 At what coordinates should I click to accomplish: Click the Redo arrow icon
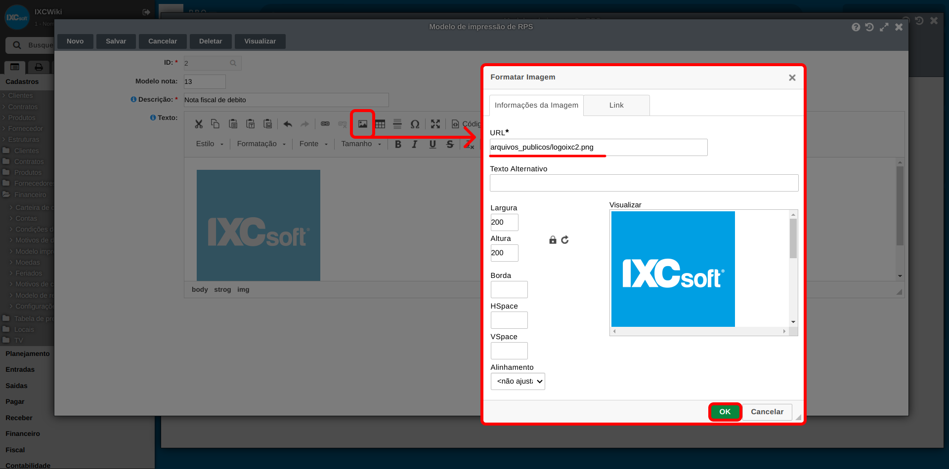coord(304,124)
